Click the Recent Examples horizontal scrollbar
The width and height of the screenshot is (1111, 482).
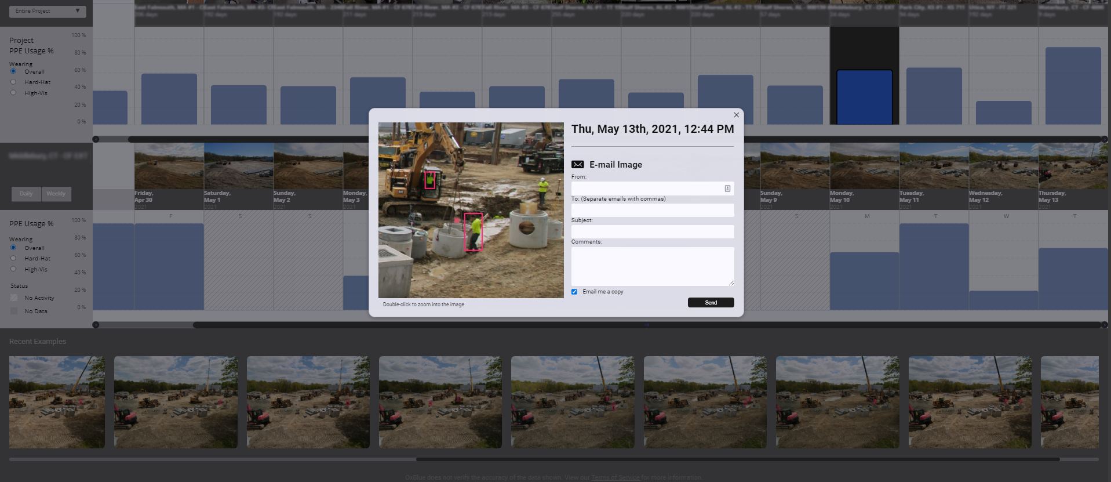(x=738, y=459)
